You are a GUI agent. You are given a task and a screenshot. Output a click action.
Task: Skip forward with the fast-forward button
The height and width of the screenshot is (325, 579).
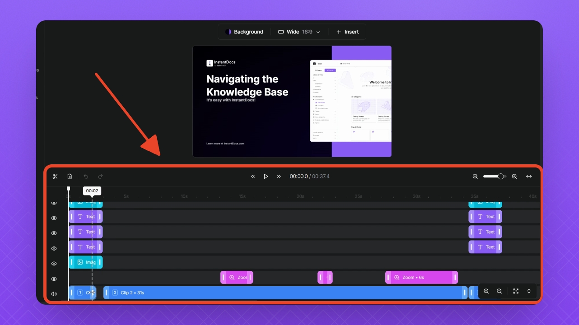[x=279, y=176]
